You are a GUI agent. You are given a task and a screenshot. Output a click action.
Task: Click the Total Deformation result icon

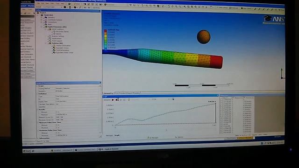click(x=54, y=50)
